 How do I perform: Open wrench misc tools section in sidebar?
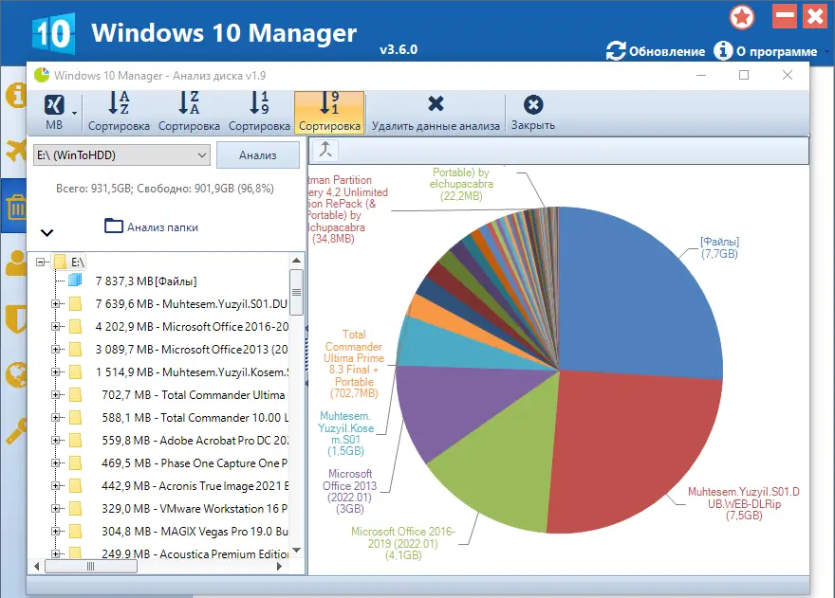click(x=16, y=431)
